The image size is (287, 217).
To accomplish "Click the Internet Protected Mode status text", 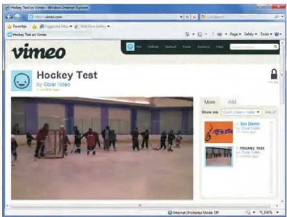I will tap(196, 213).
